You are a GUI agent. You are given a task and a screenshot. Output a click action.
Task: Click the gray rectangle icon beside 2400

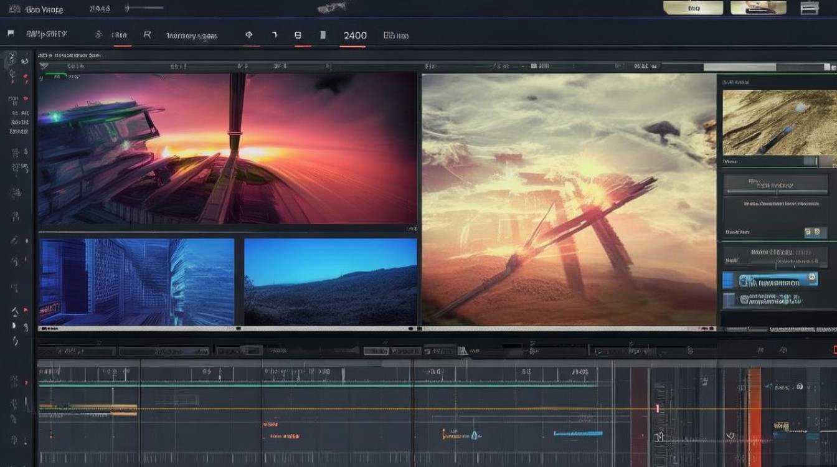(323, 35)
